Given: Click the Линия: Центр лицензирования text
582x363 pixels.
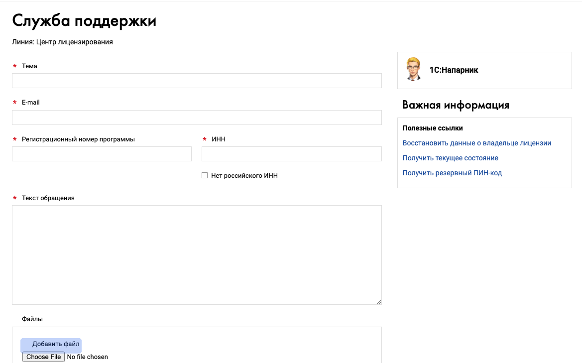Looking at the screenshot, I should click(62, 42).
